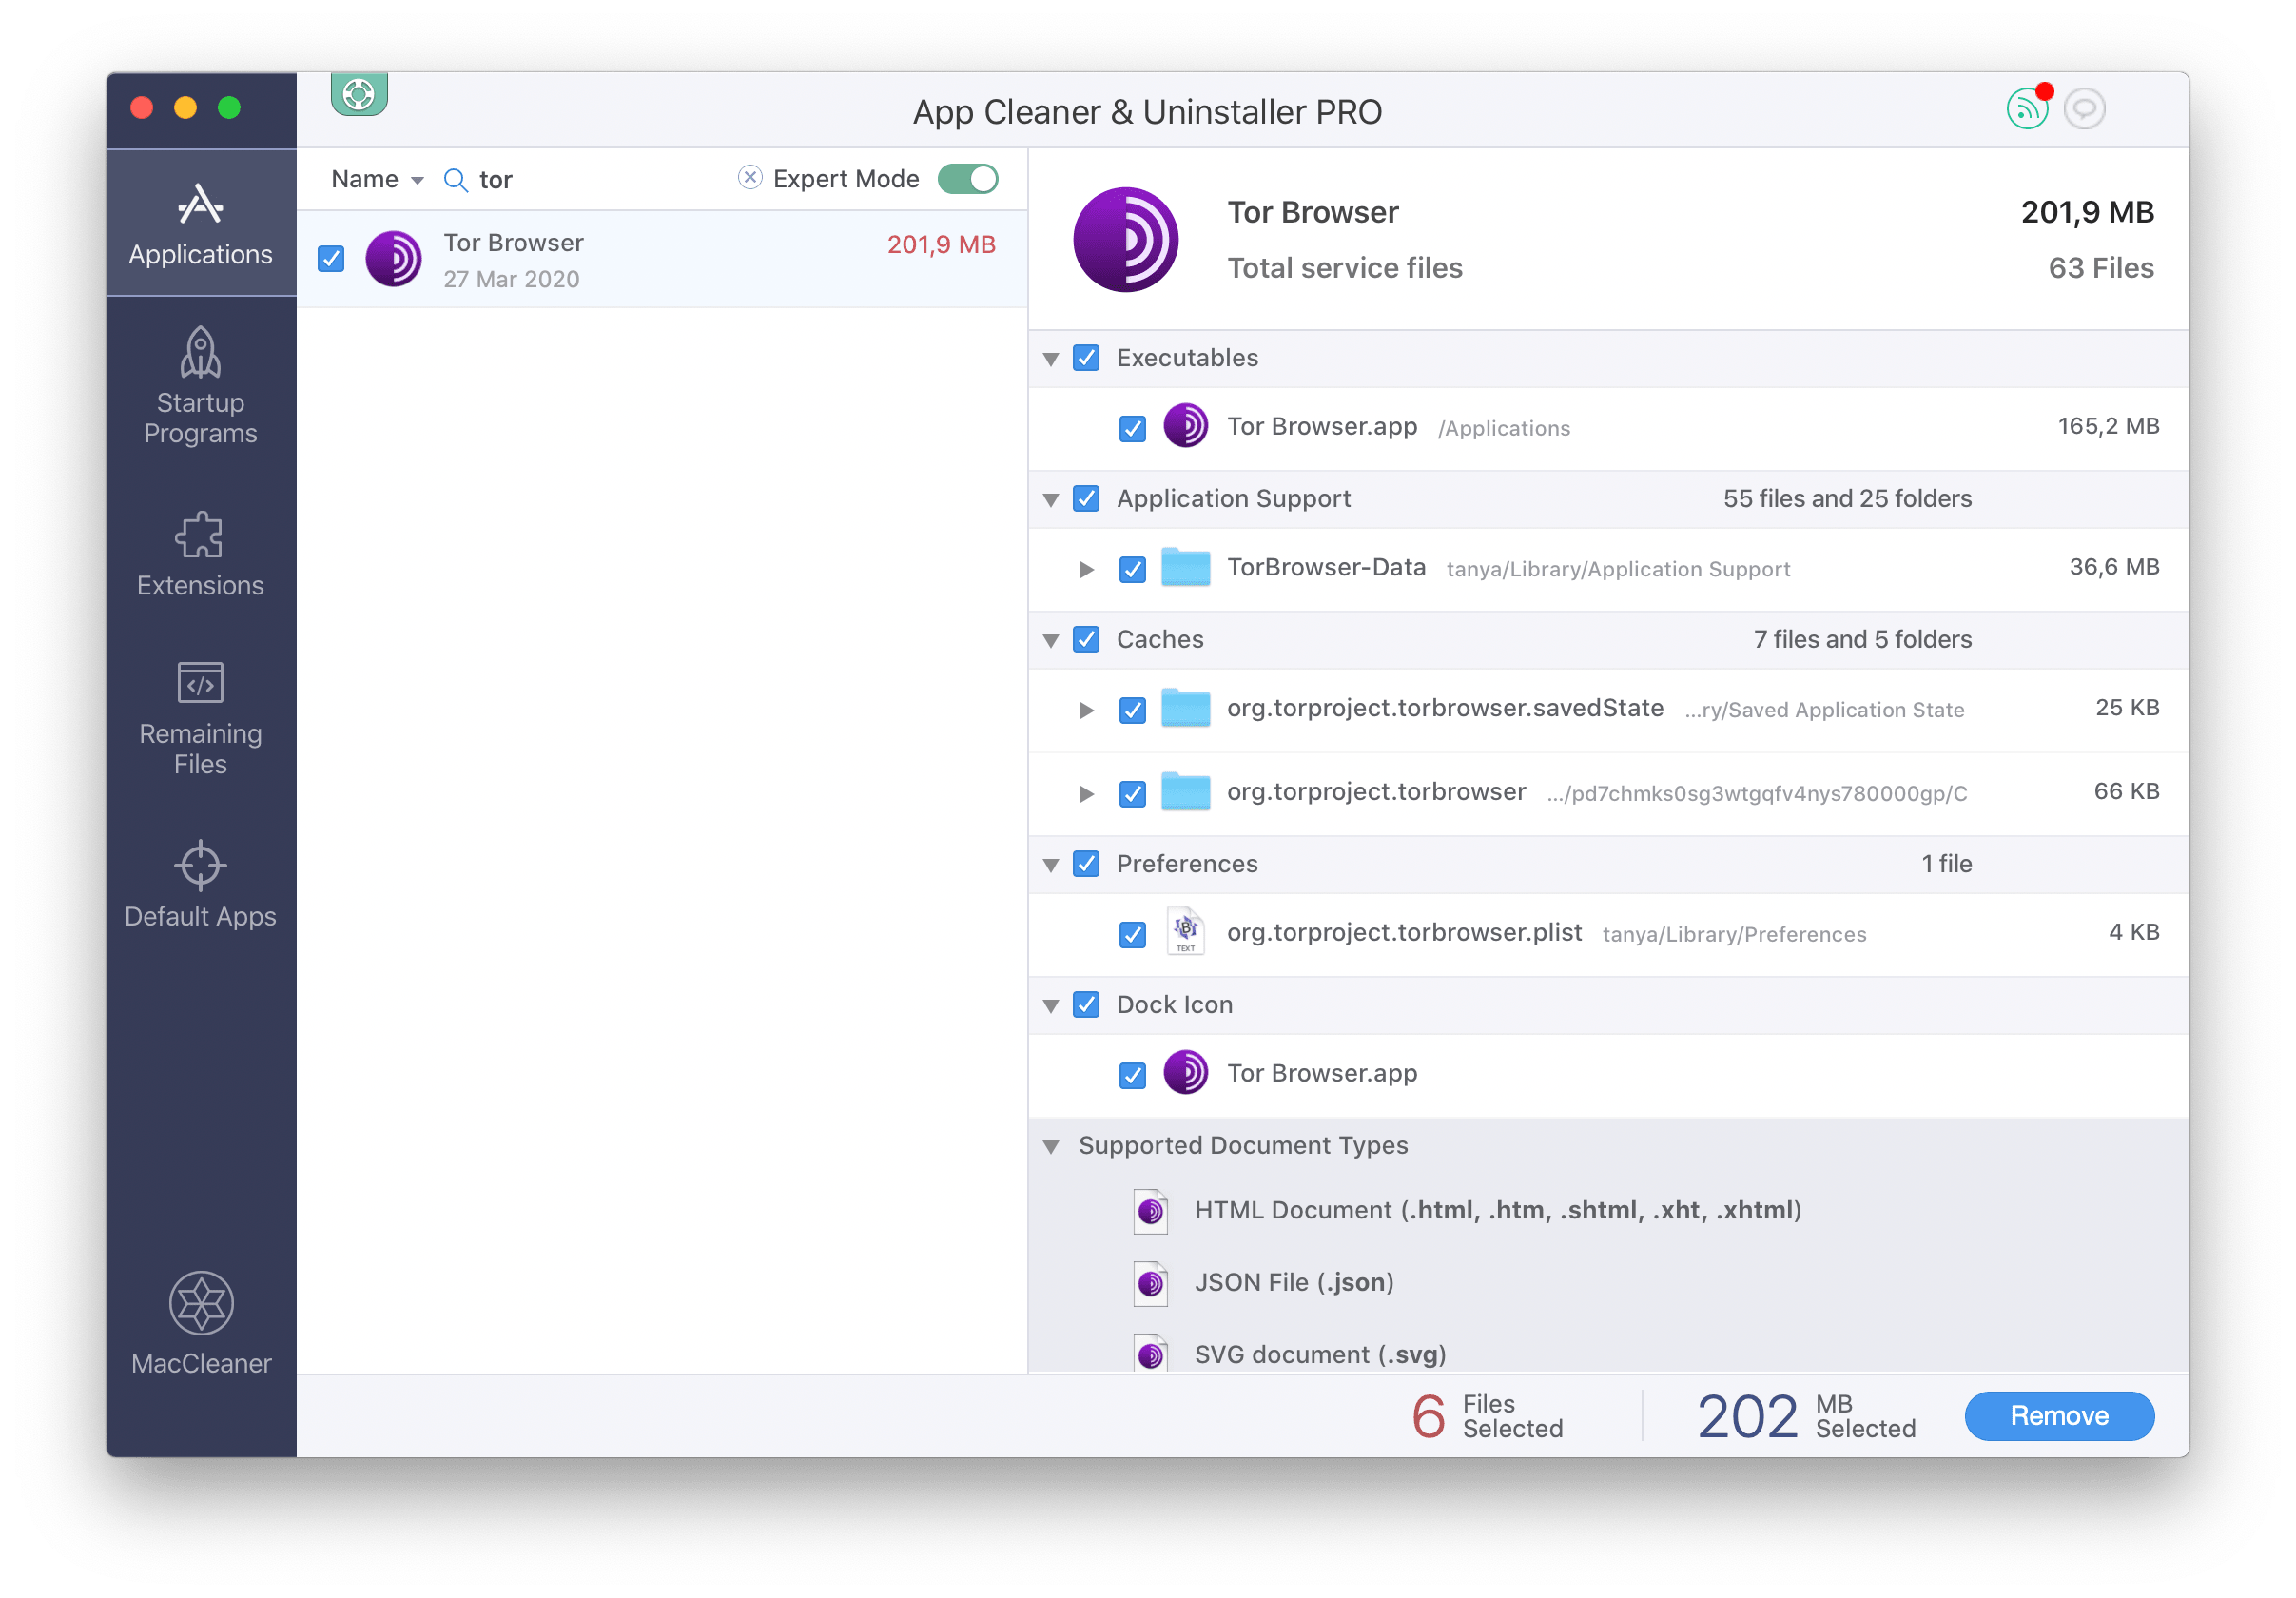
Task: Expand the TorBrowser-Data folder
Action: pyautogui.click(x=1085, y=567)
